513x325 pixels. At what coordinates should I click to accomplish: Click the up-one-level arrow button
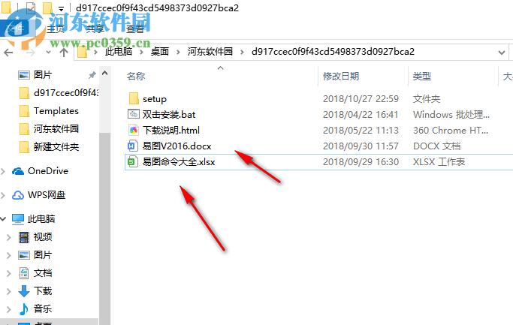tap(64, 52)
